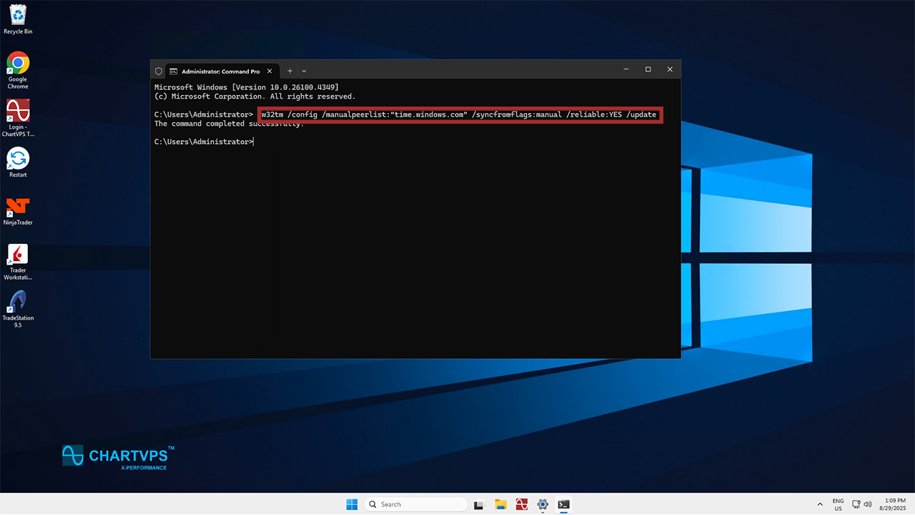Close the Administrator: Command Prompt tab
The image size is (915, 515).
pyautogui.click(x=269, y=71)
